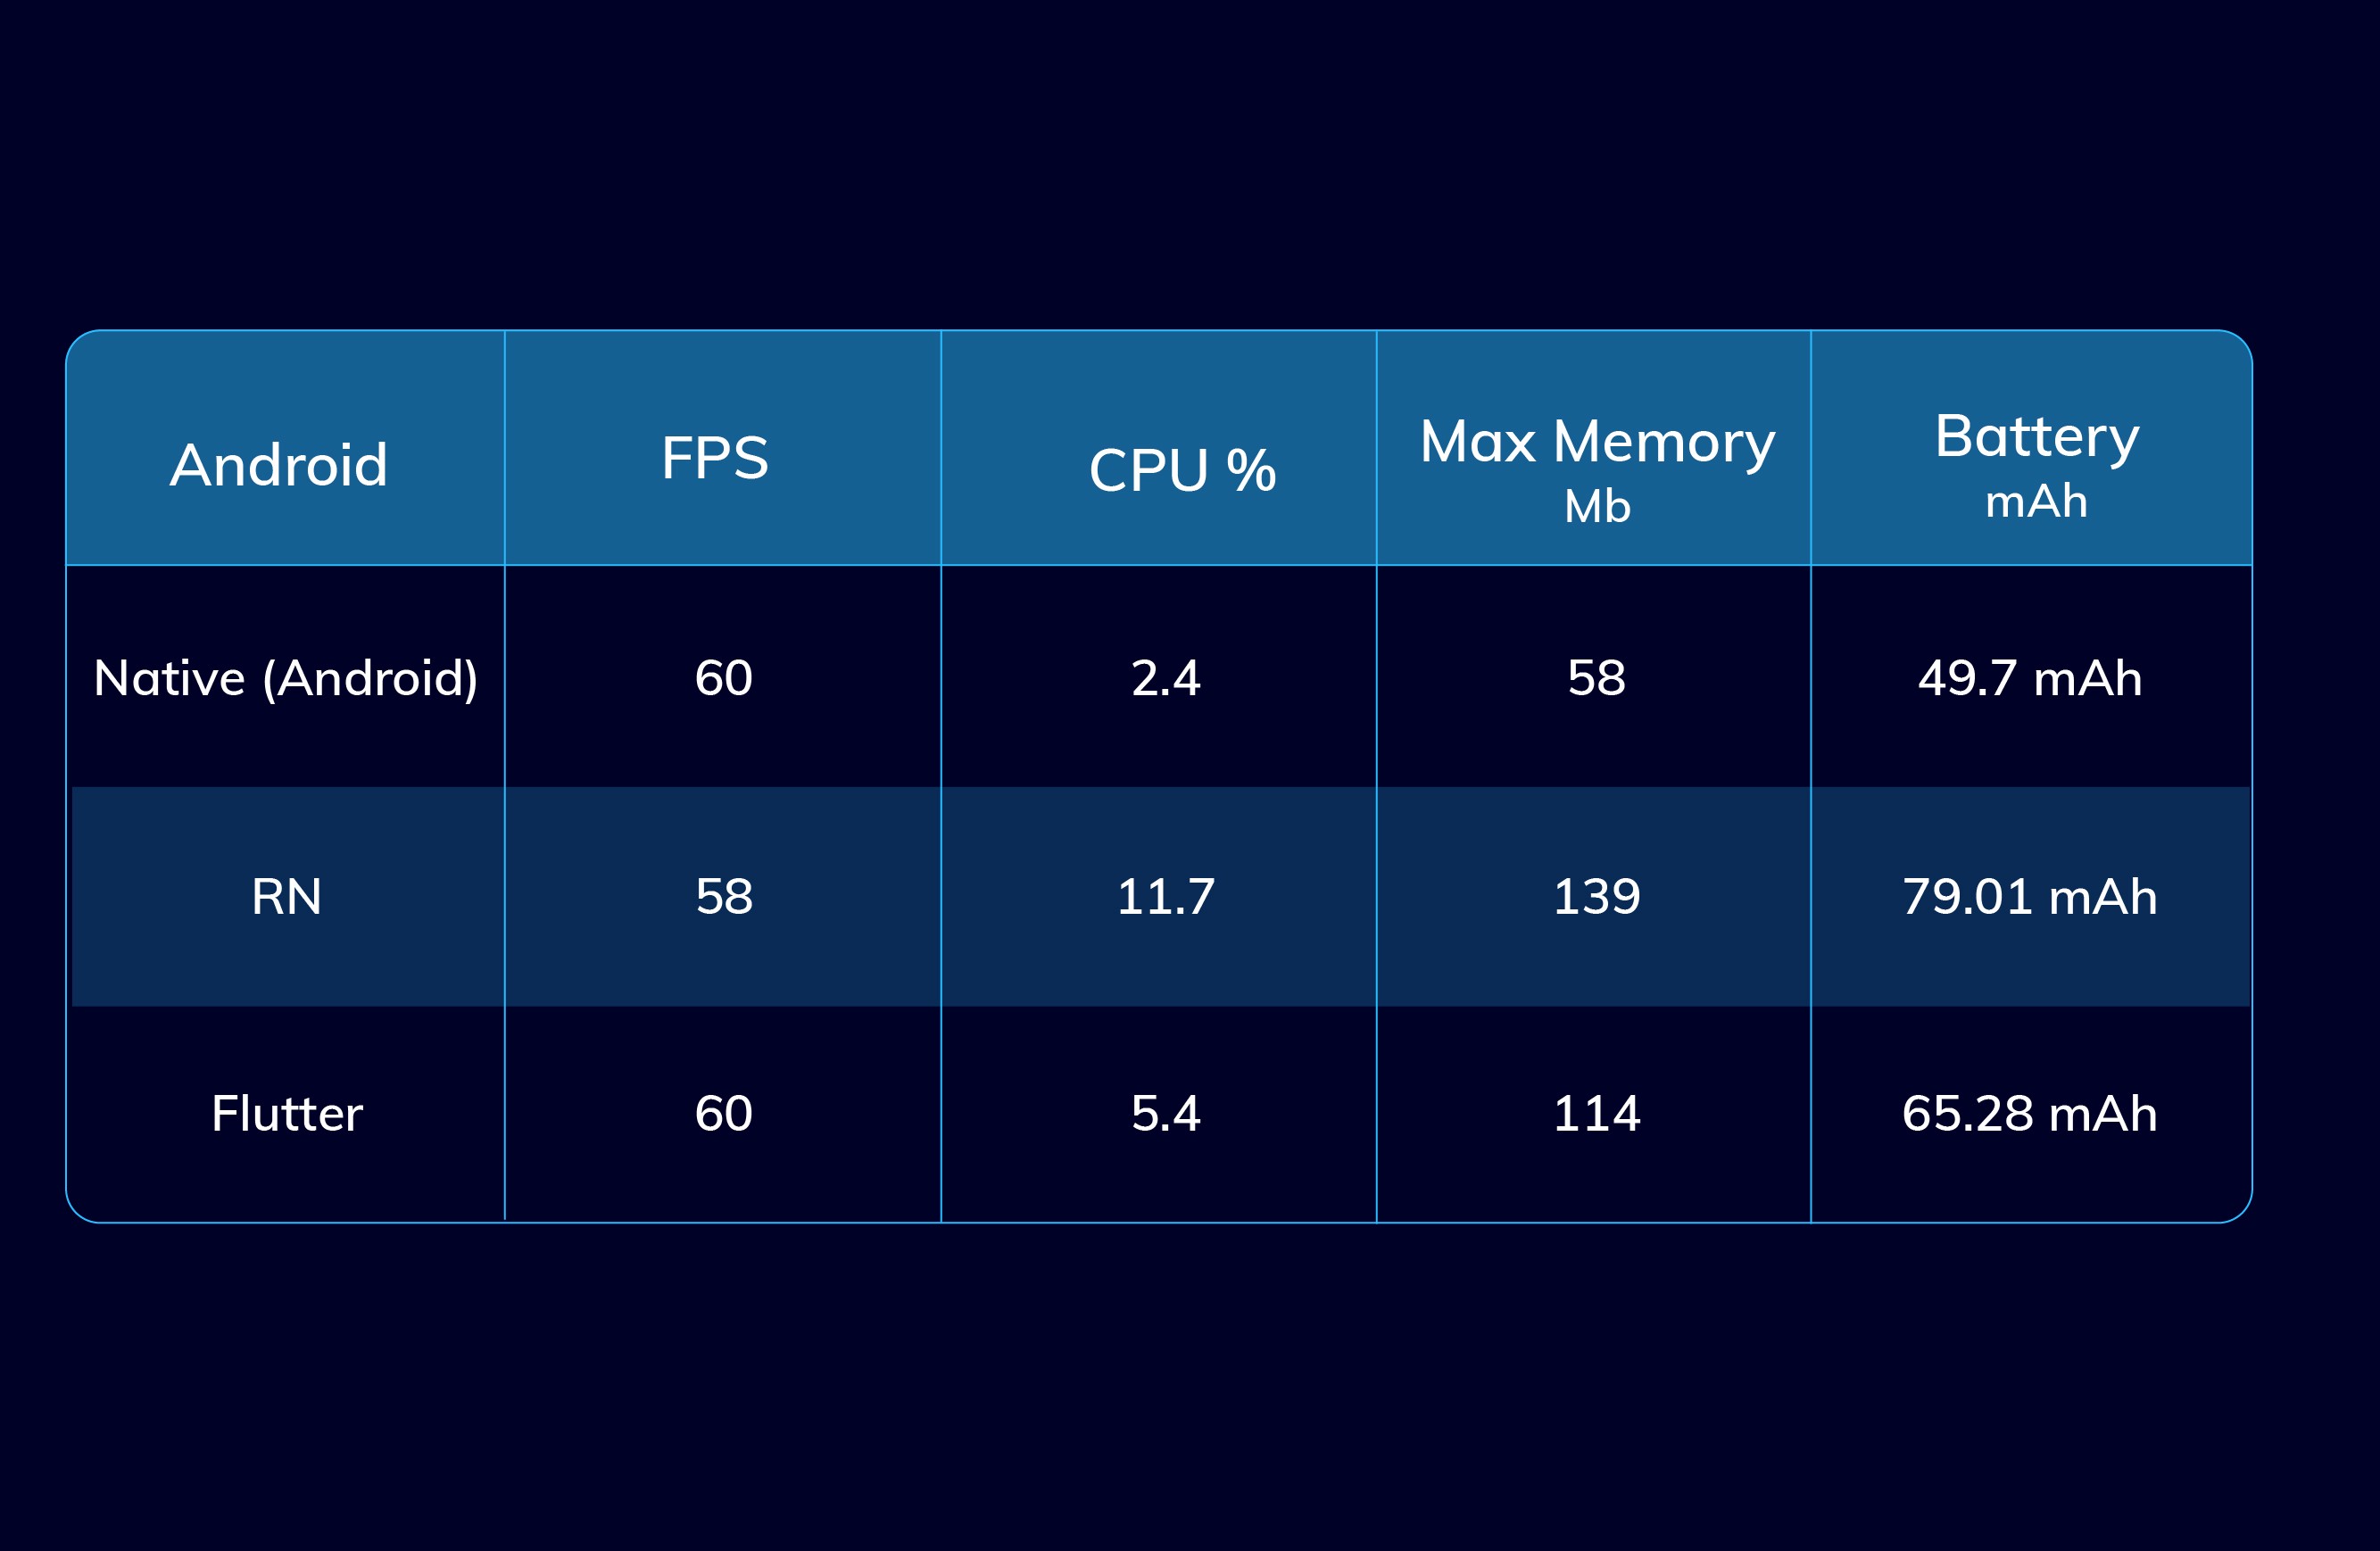
Task: Click the Android column header cell
Action: (x=279, y=465)
